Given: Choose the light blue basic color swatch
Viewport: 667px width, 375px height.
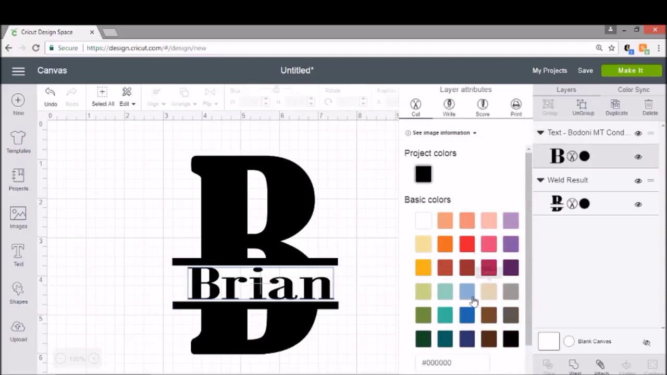Looking at the screenshot, I should point(467,291).
